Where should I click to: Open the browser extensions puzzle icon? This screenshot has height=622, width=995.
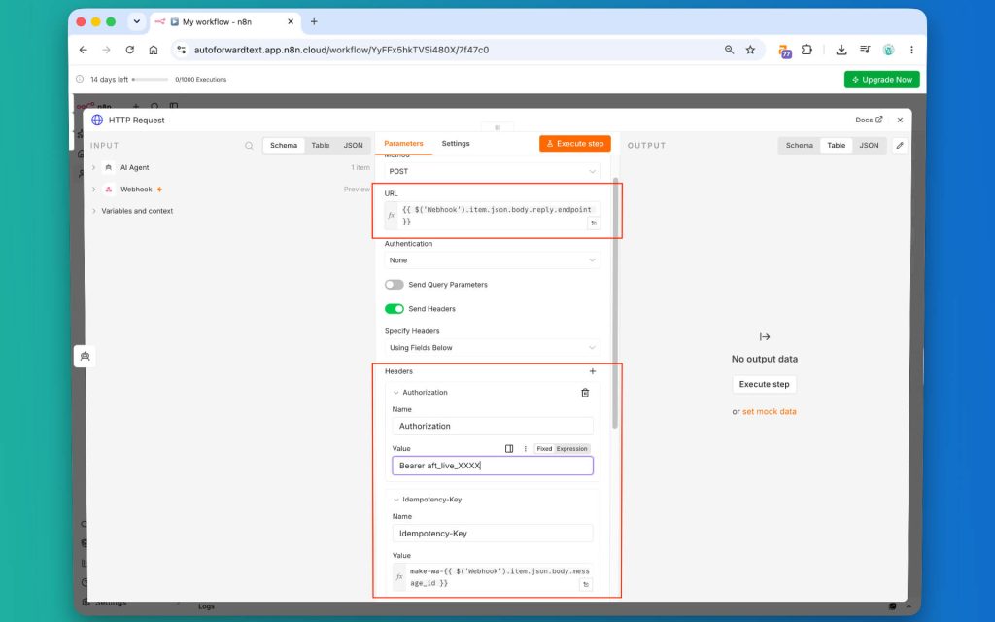pyautogui.click(x=806, y=50)
